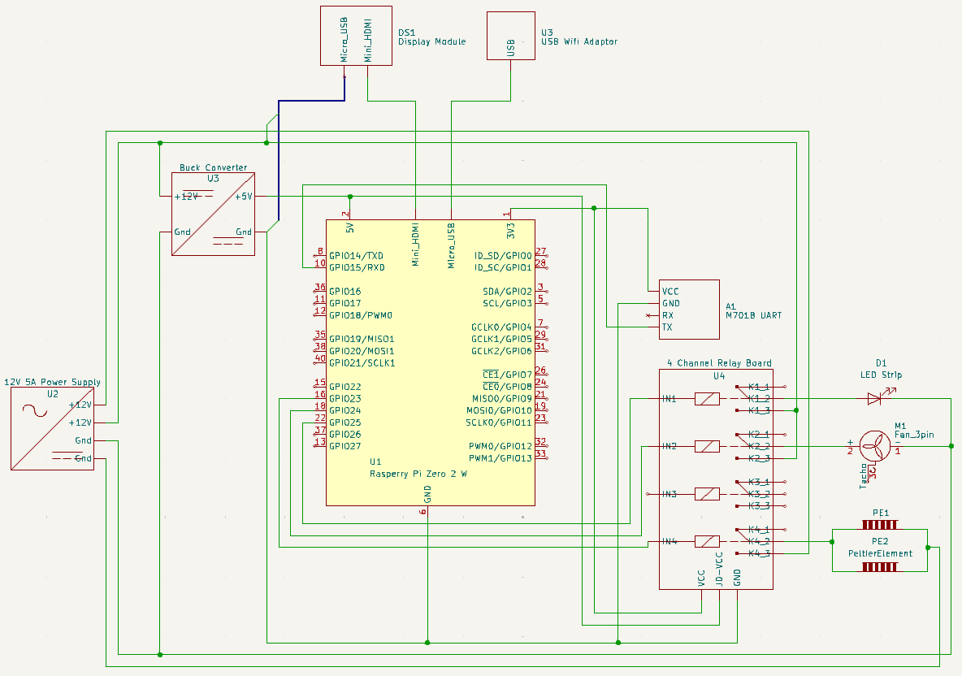Select the M701B UART module block
Screen dimensions: 962x676
[x=689, y=310]
